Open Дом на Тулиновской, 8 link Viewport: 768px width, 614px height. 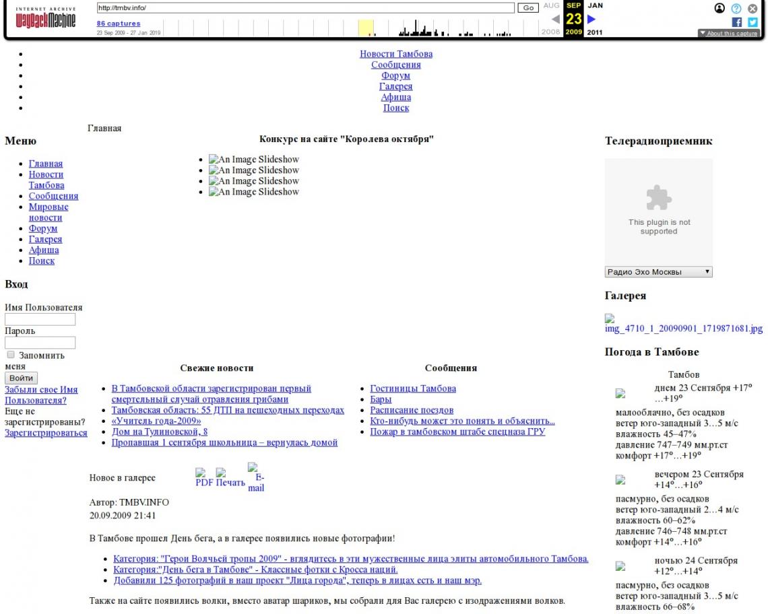point(160,432)
